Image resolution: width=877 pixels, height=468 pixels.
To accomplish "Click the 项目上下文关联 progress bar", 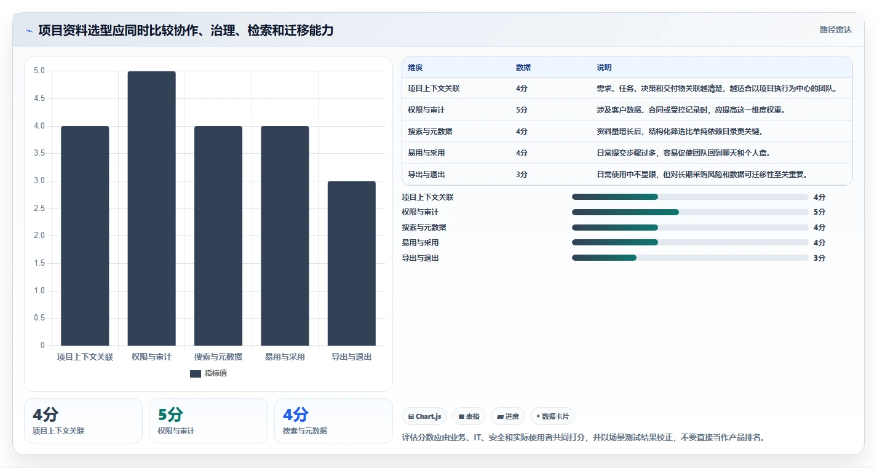I will 690,197.
